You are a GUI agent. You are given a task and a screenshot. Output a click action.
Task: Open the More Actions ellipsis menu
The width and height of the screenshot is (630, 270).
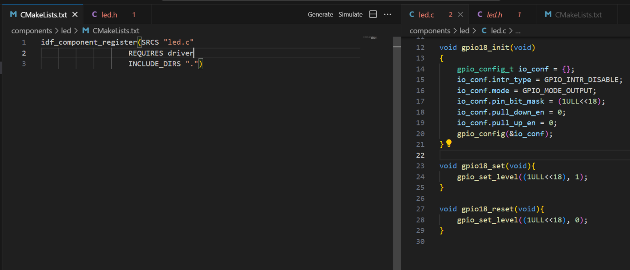click(x=387, y=14)
